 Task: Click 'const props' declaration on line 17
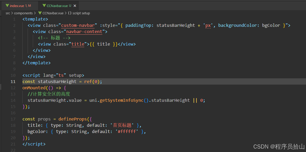[x=36, y=119]
